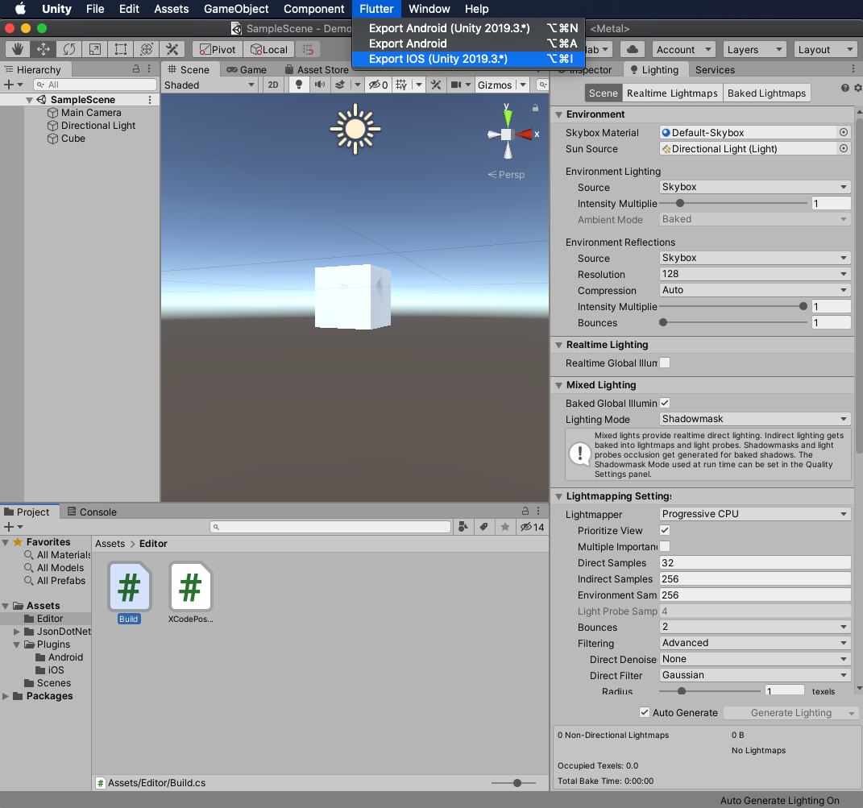Image resolution: width=863 pixels, height=808 pixels.
Task: Open the Account dropdown button
Action: coord(683,49)
